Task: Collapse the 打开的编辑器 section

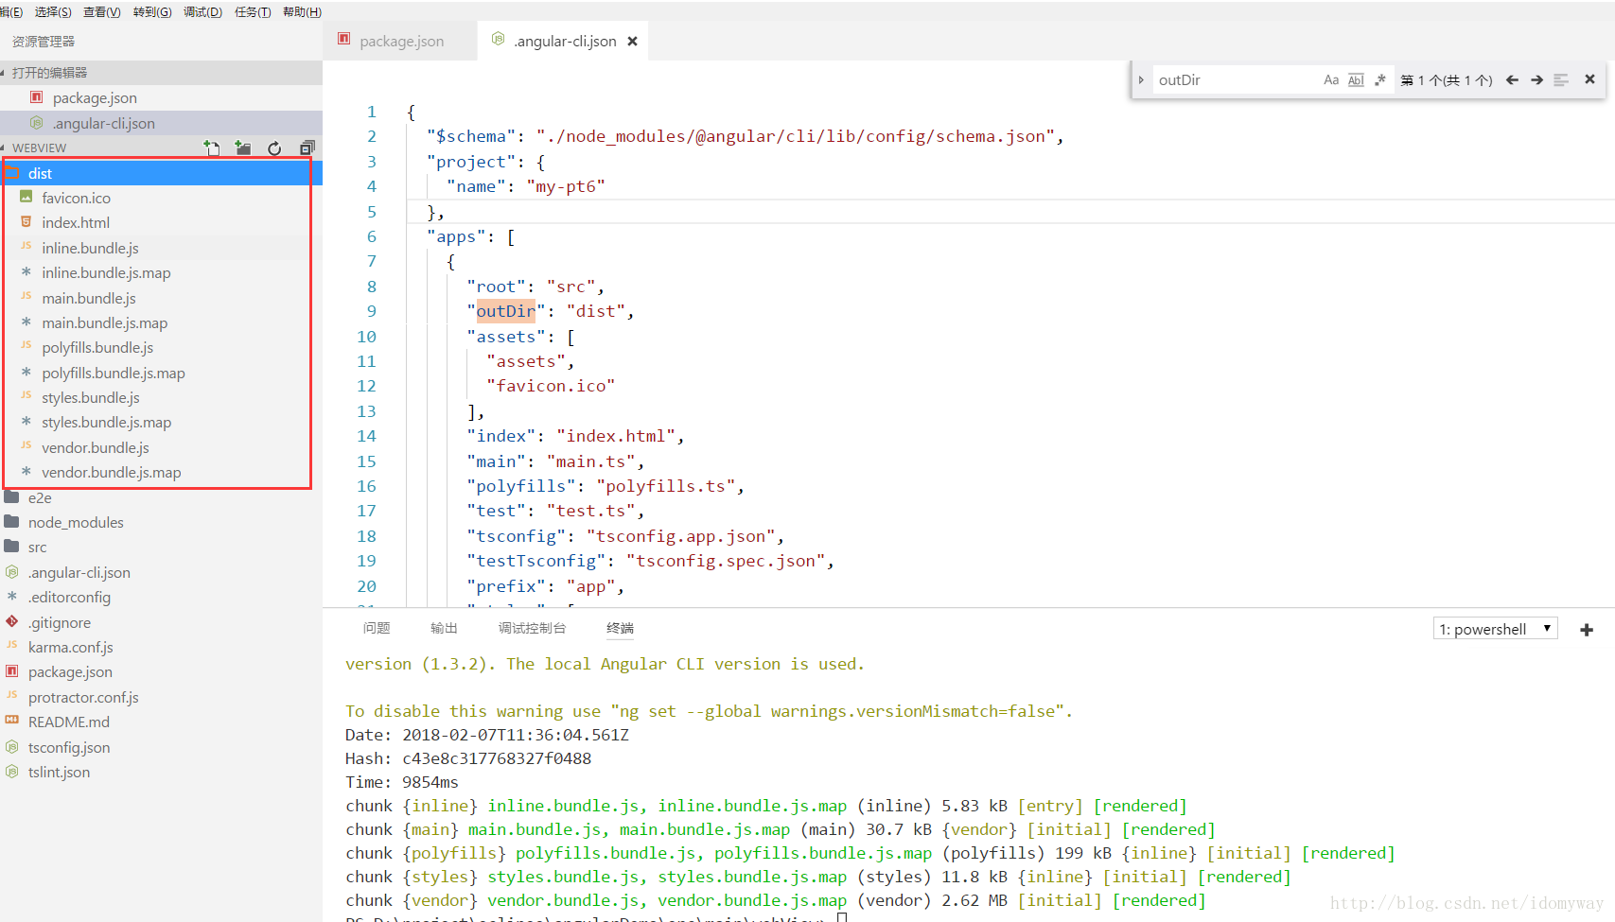Action: [161, 73]
